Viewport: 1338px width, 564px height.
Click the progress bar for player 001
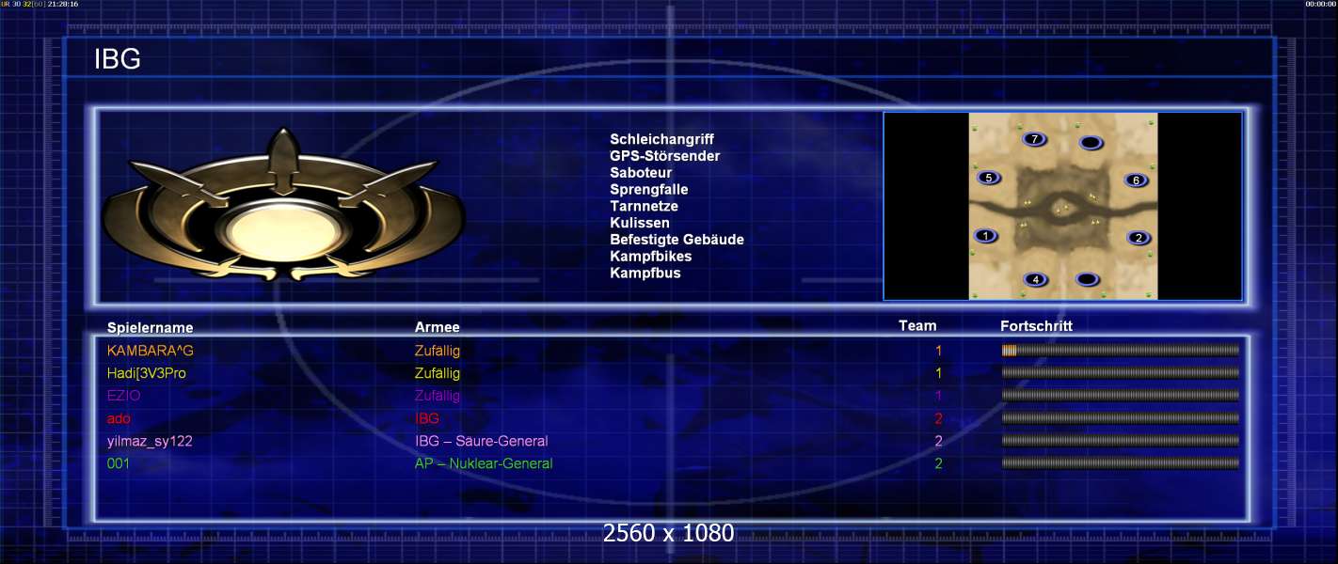click(1121, 463)
